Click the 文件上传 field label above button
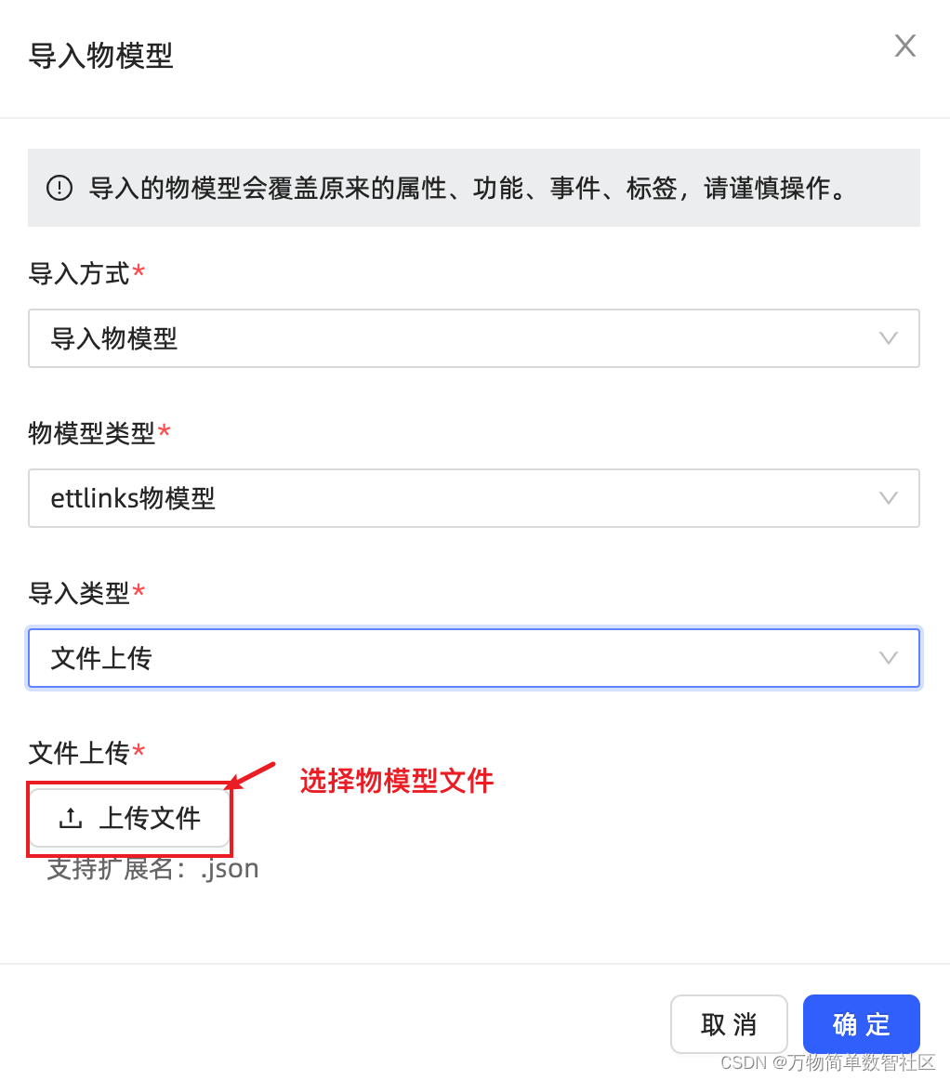950x1080 pixels. click(x=78, y=753)
